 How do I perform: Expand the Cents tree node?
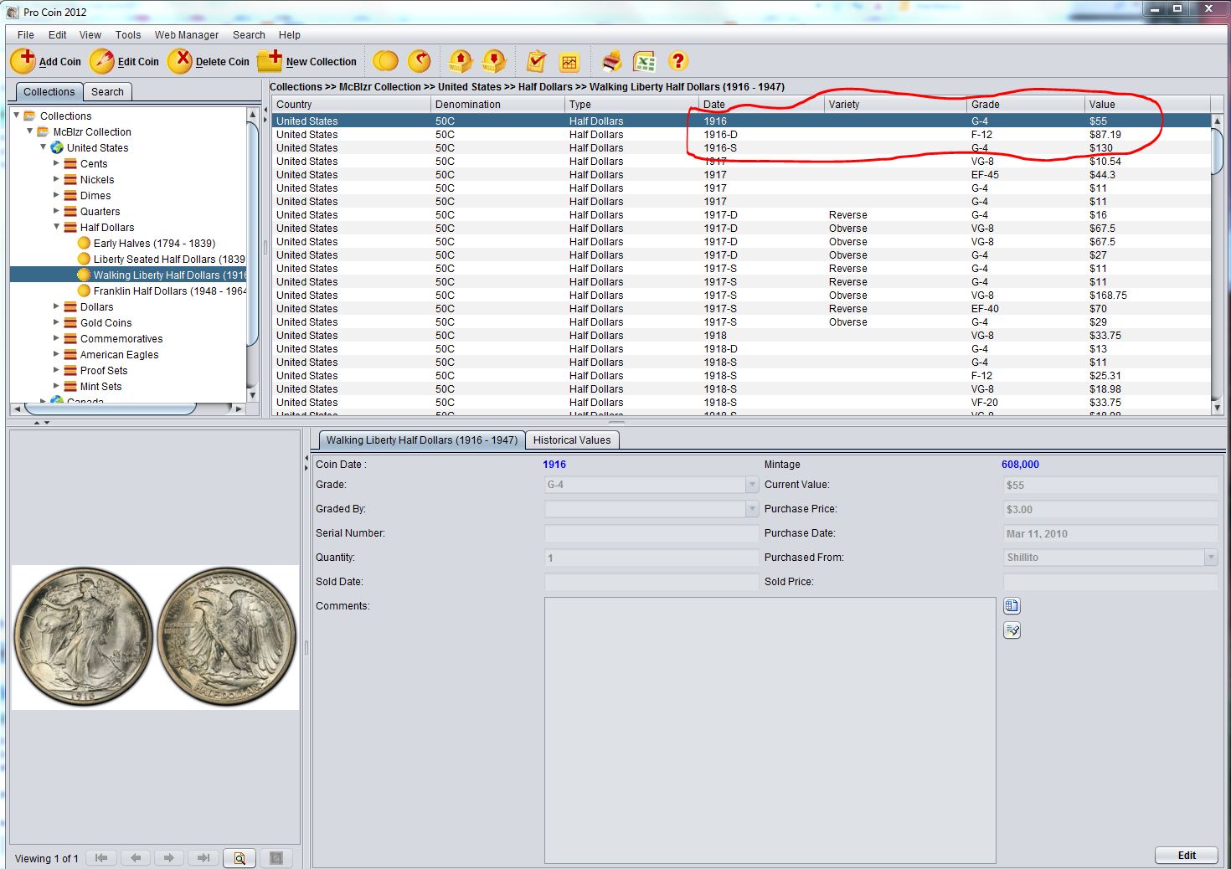(x=56, y=163)
